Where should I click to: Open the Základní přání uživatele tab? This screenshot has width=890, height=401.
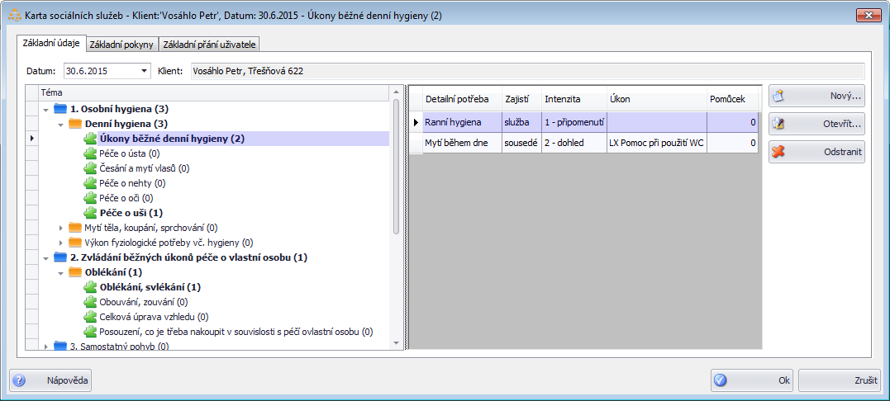210,45
